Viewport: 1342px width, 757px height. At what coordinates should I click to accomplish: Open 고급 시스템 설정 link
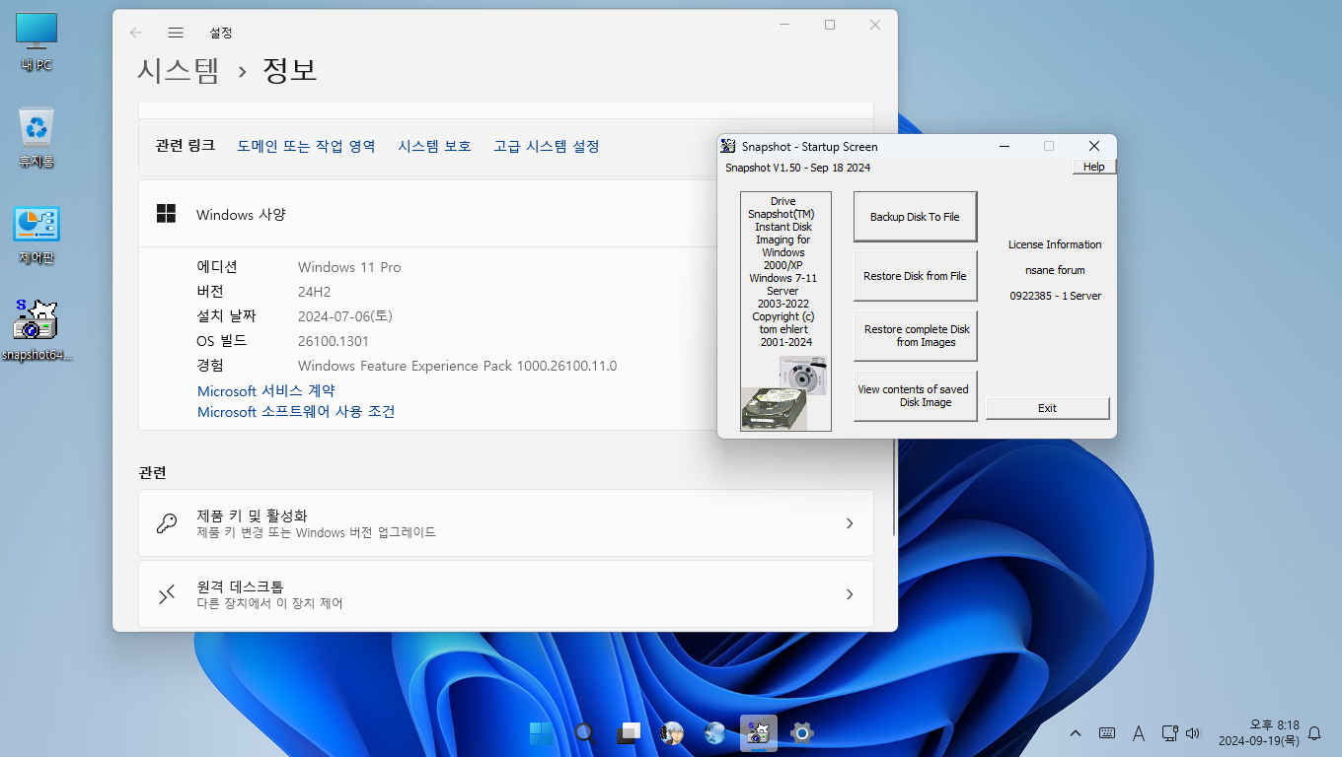click(x=546, y=146)
